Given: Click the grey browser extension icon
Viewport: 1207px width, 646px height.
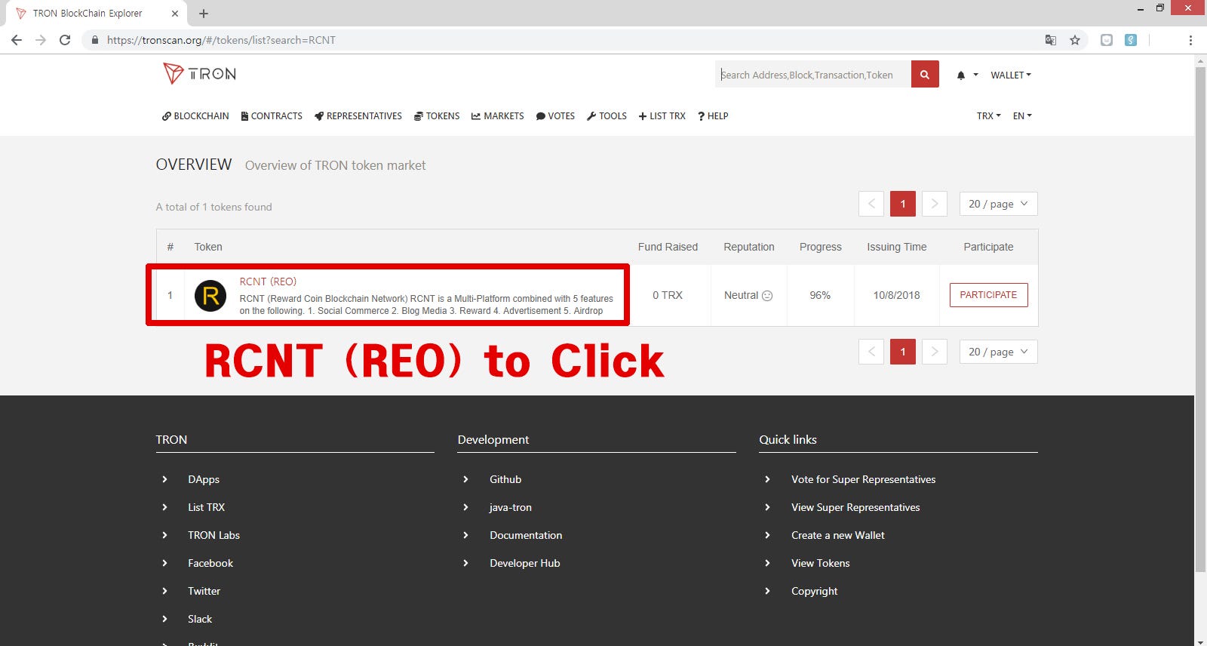Looking at the screenshot, I should [1107, 40].
